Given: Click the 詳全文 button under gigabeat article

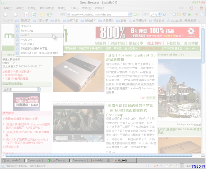Looking at the screenshot, I should pos(151,98).
